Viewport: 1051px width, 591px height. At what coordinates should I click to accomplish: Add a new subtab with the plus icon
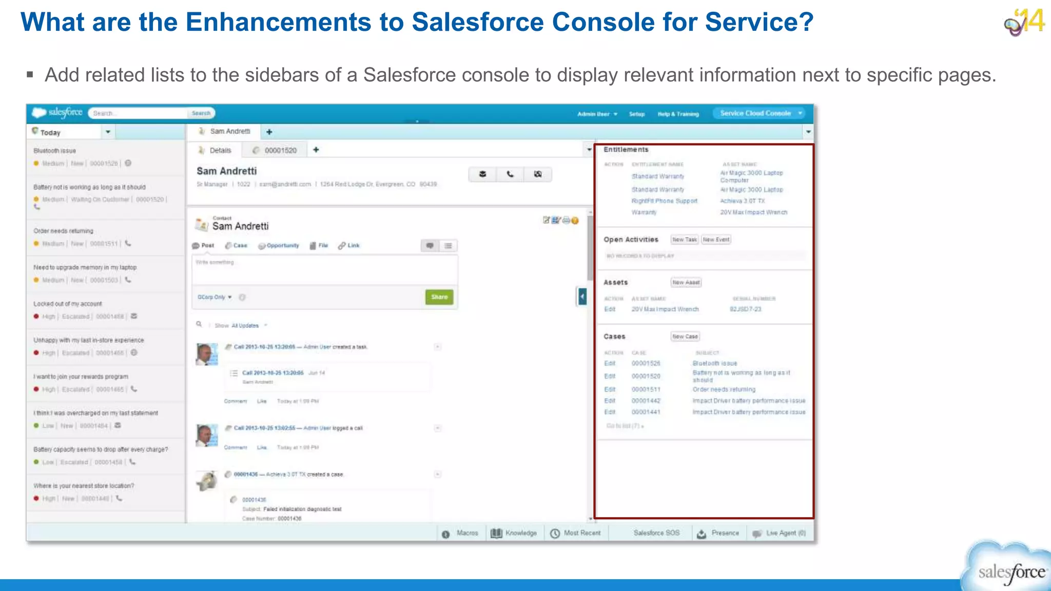pyautogui.click(x=316, y=150)
